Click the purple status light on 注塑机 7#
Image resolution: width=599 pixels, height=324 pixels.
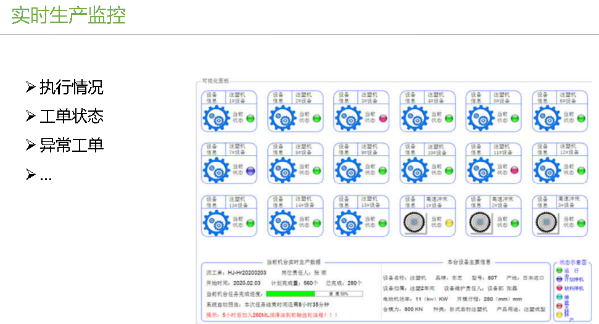[x=250, y=170]
